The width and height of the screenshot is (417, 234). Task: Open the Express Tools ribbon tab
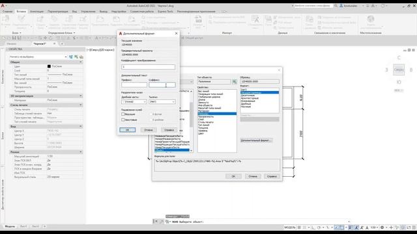pos(165,12)
